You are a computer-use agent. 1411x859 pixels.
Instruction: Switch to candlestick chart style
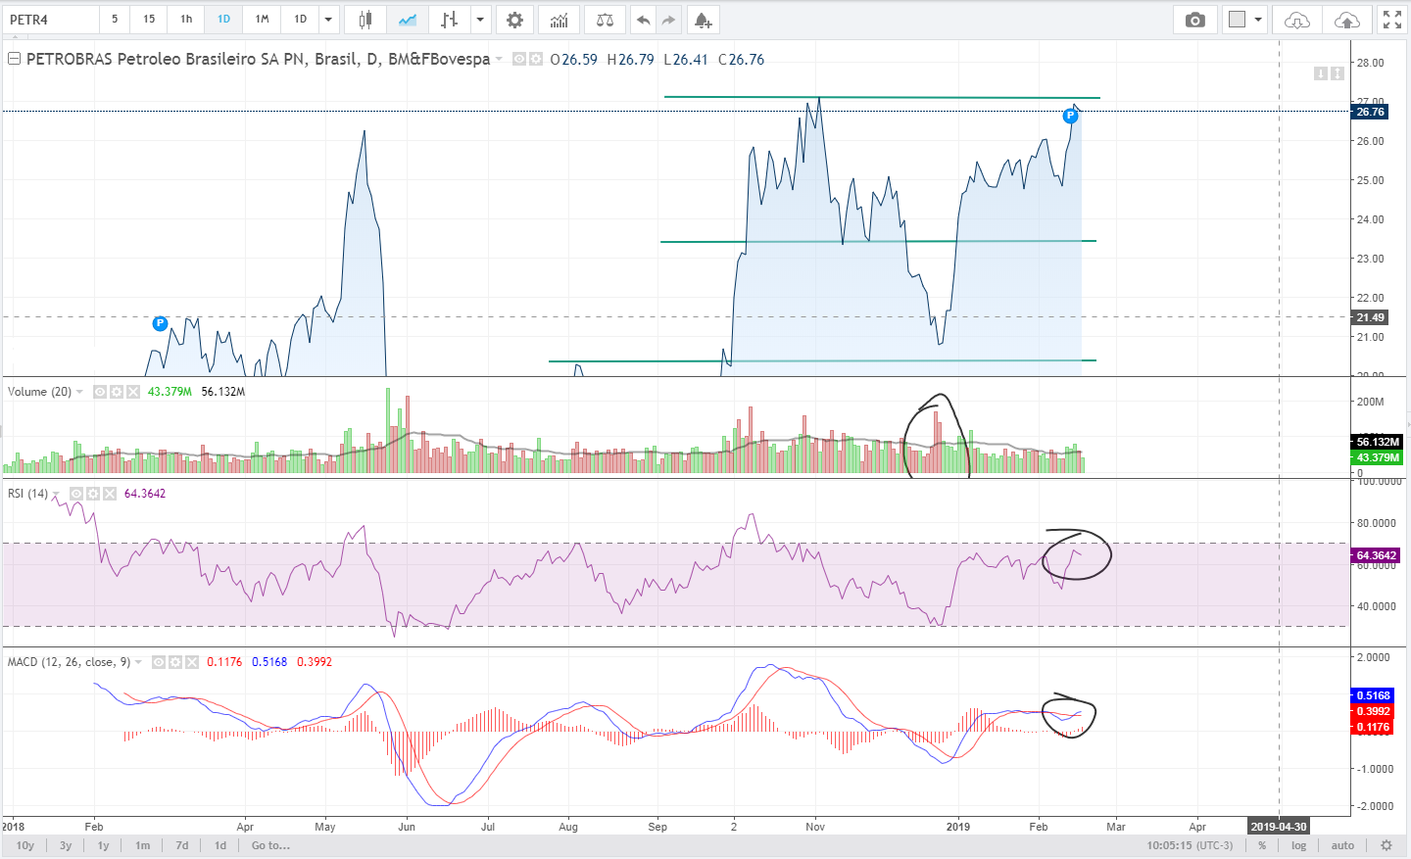point(365,20)
